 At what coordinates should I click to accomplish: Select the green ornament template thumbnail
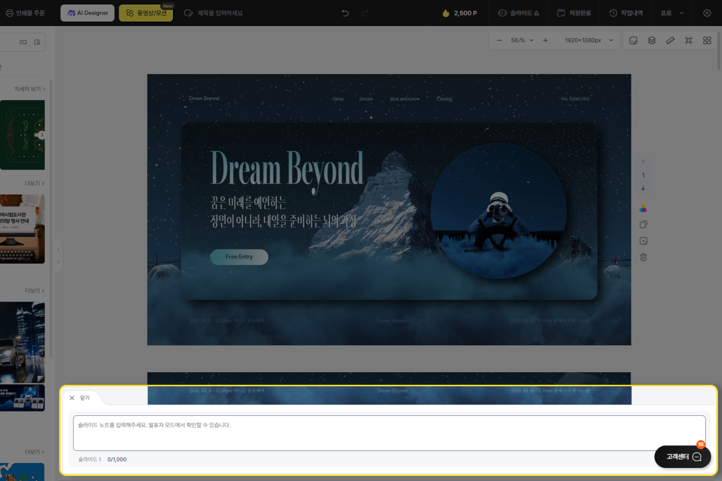22,135
